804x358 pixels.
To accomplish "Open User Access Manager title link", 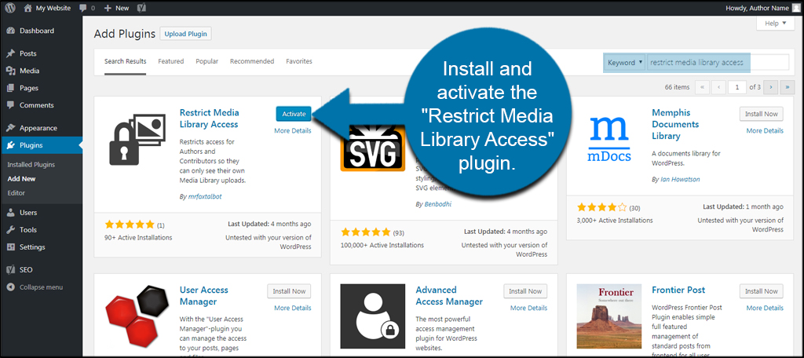I will click(x=203, y=295).
